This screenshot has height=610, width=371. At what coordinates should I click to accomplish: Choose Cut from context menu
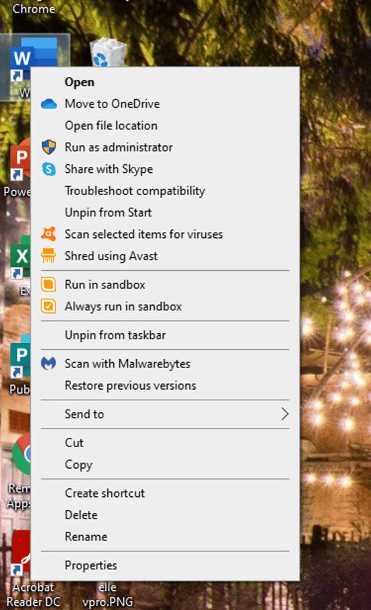click(165, 443)
